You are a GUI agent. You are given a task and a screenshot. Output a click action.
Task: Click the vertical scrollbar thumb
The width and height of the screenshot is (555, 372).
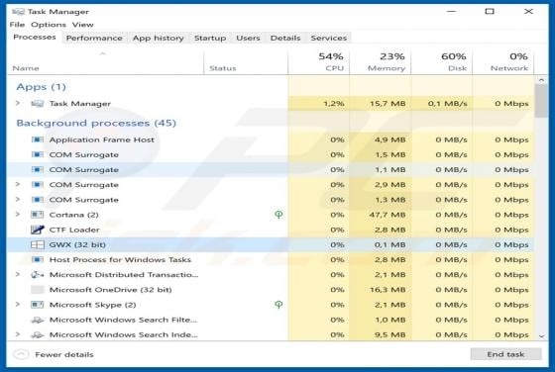[541, 101]
